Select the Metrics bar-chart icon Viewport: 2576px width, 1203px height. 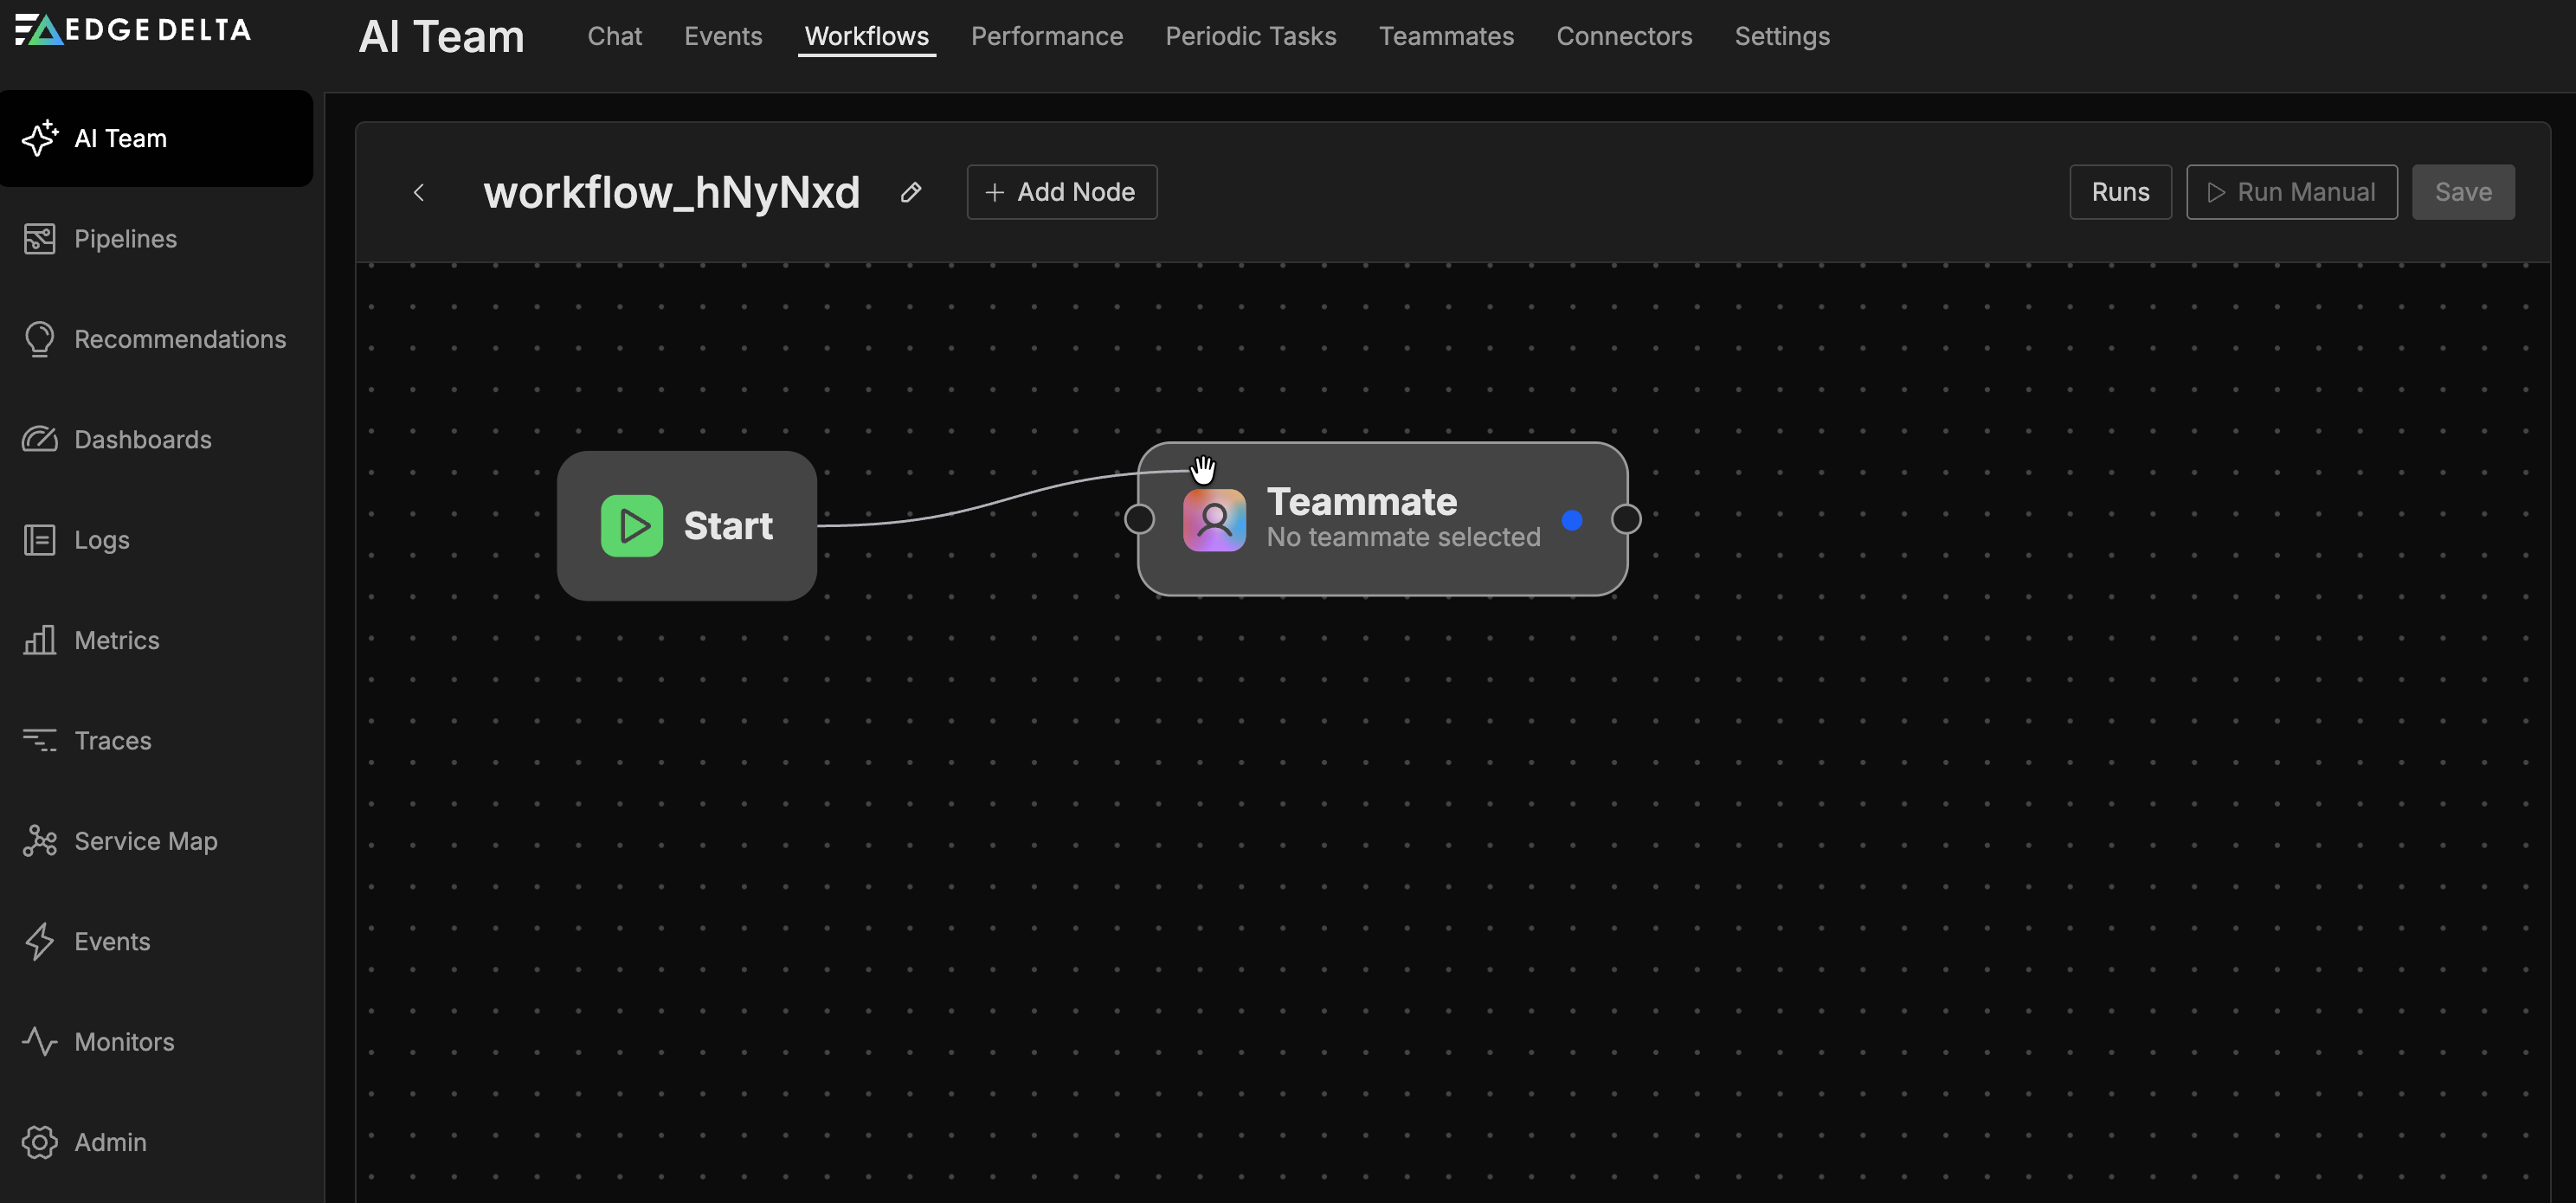pos(40,640)
